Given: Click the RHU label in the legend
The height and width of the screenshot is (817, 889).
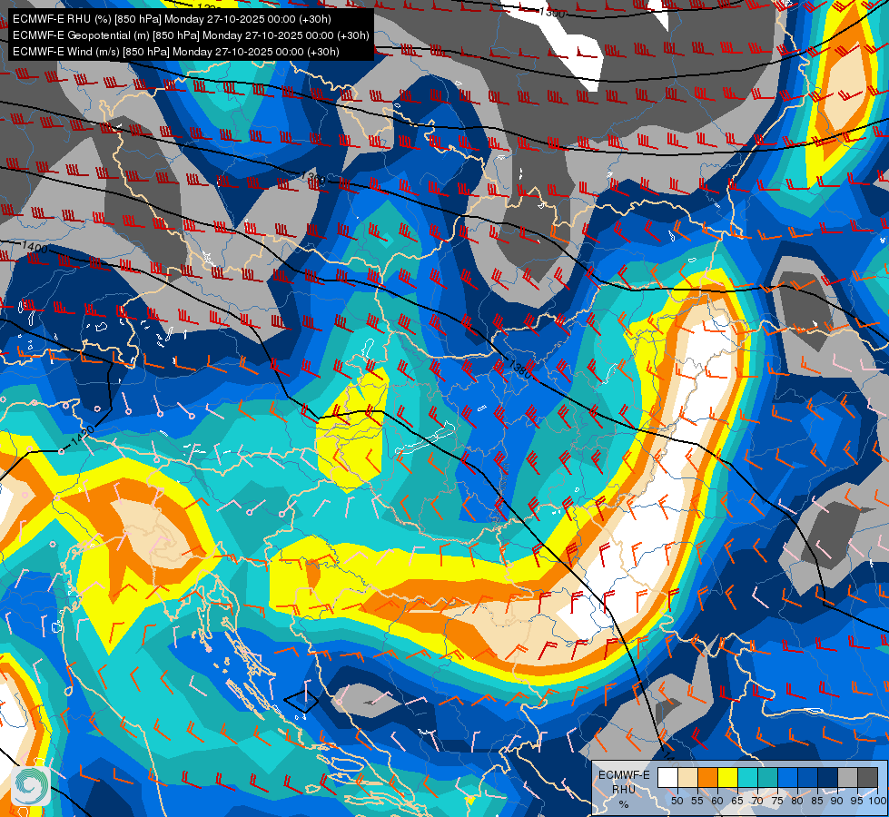Looking at the screenshot, I should 624,789.
